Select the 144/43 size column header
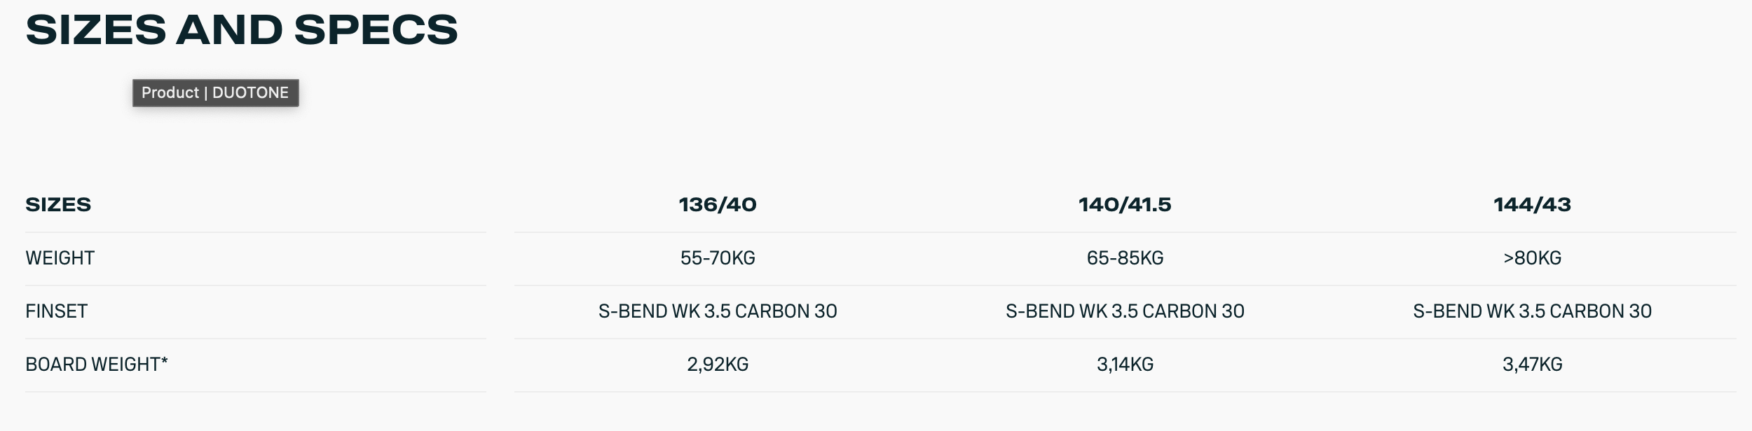Image resolution: width=1752 pixels, height=431 pixels. [x=1532, y=205]
